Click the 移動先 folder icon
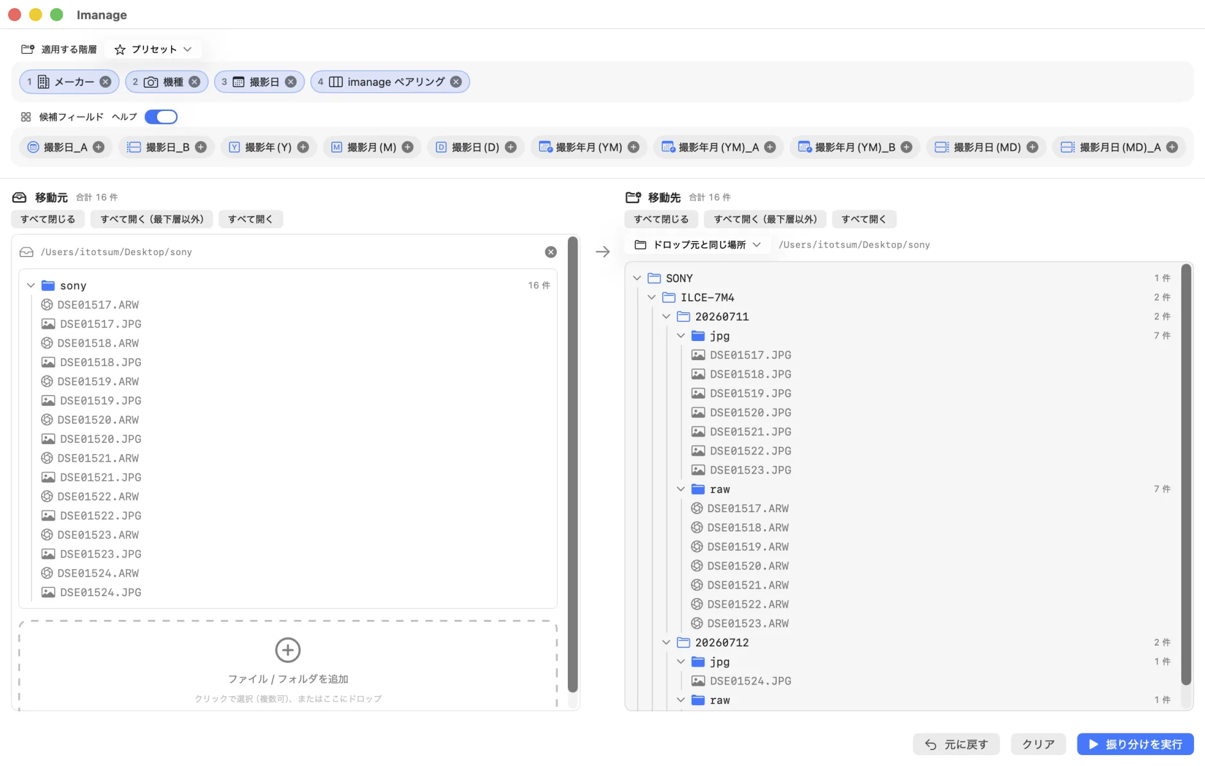Viewport: 1205px width, 766px height. pos(633,197)
